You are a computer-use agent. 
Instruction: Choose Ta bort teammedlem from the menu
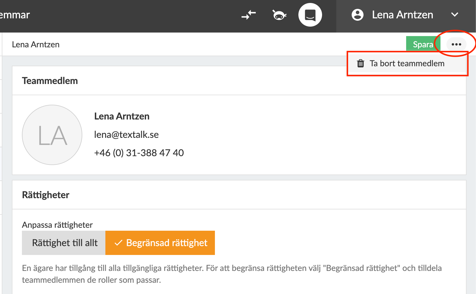[407, 63]
